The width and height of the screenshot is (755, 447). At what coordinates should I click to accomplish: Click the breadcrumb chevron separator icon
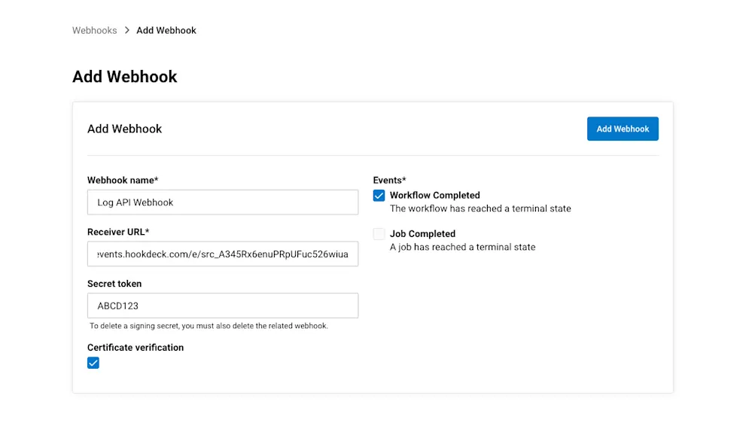[x=124, y=30]
